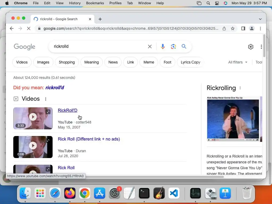
Task: Filter results by Images chip
Action: point(43,62)
